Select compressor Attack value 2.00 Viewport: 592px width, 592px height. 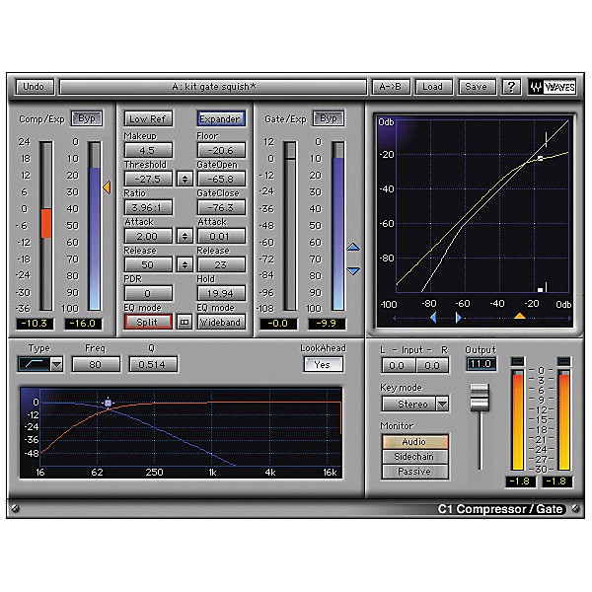click(148, 237)
